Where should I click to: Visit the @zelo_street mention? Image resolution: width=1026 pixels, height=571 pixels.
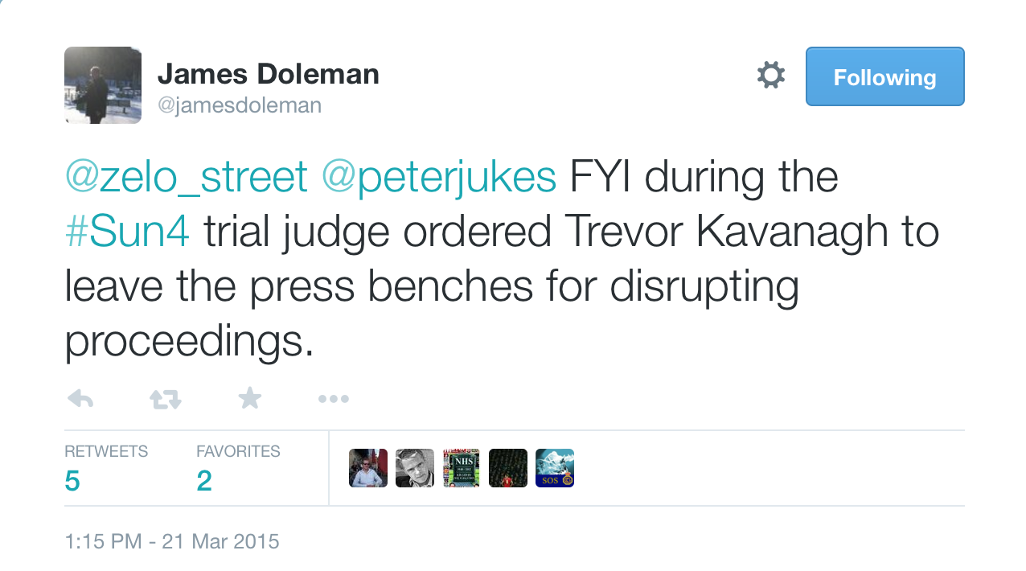pos(186,178)
